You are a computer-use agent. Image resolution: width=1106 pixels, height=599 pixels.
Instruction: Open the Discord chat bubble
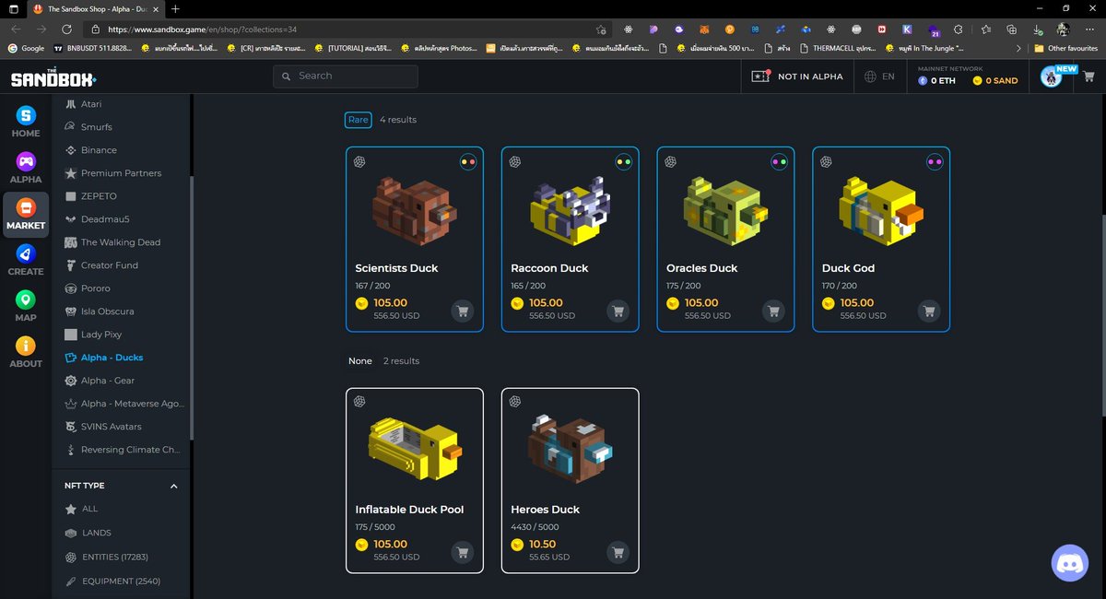point(1070,562)
